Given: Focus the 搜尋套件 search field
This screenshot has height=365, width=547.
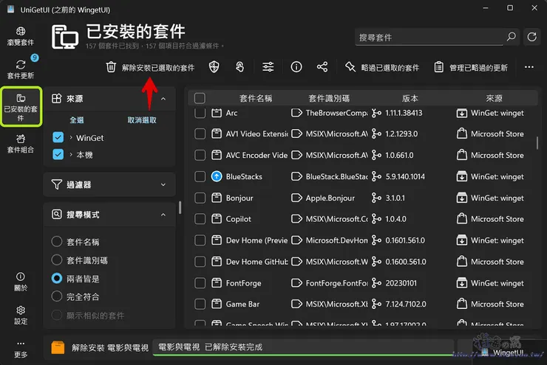Looking at the screenshot, I should point(429,37).
